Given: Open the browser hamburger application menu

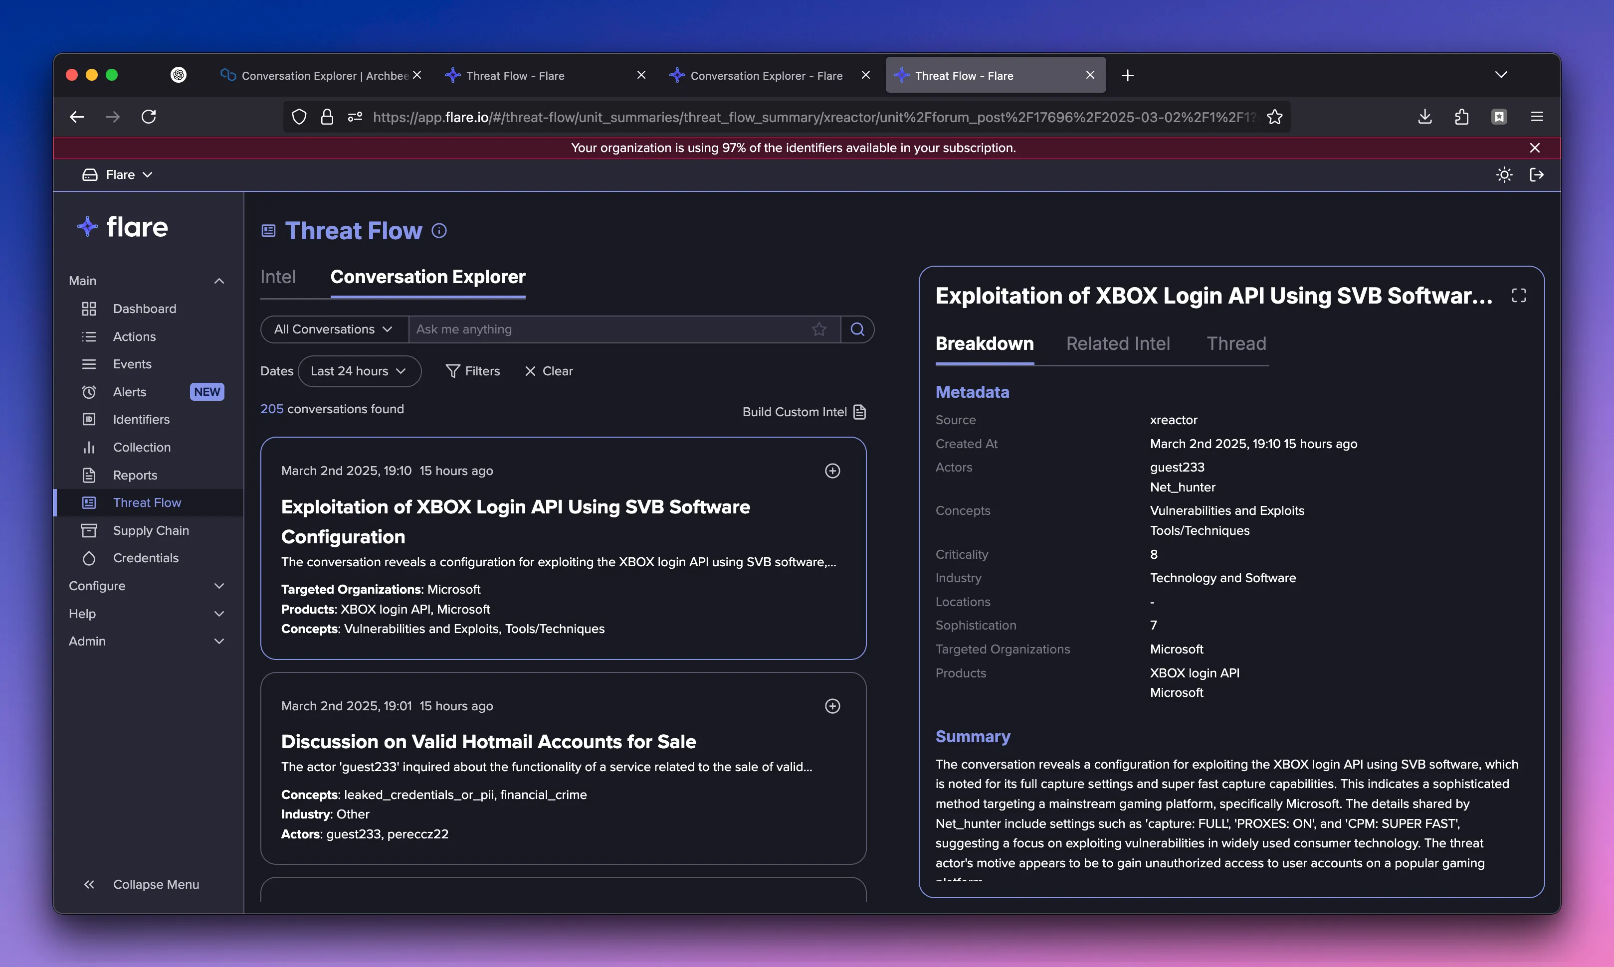Looking at the screenshot, I should [x=1537, y=117].
